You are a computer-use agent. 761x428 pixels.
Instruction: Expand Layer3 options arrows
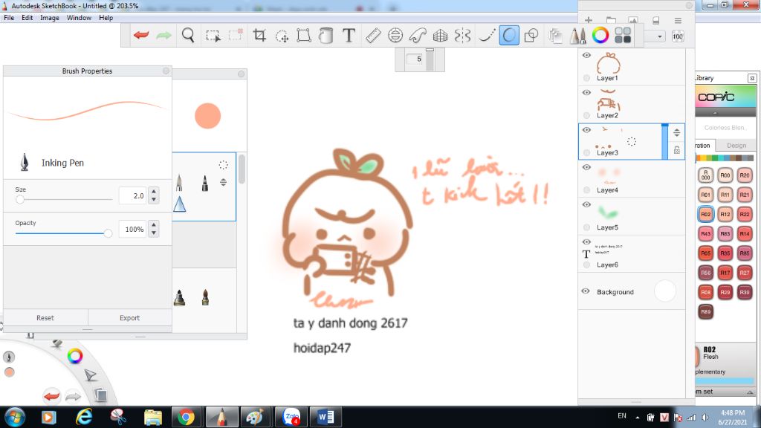coord(676,132)
